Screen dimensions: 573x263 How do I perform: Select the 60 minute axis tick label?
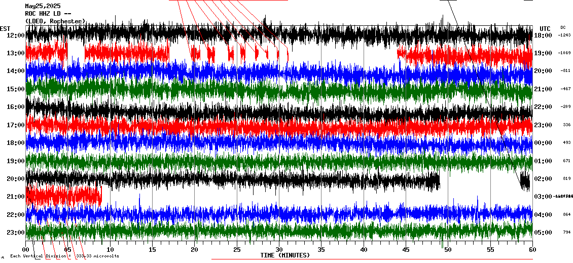click(532, 250)
